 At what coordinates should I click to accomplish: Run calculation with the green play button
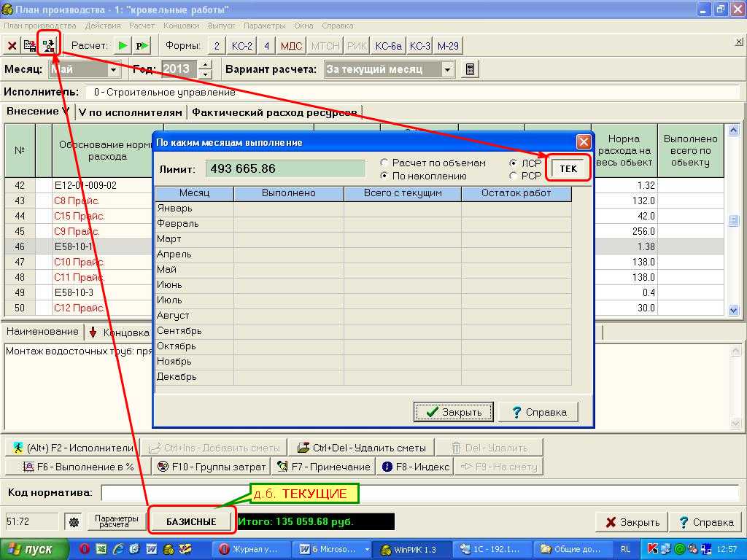123,46
